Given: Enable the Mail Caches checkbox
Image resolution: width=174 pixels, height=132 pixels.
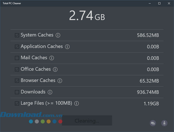Looking at the screenshot, I should [17, 58].
